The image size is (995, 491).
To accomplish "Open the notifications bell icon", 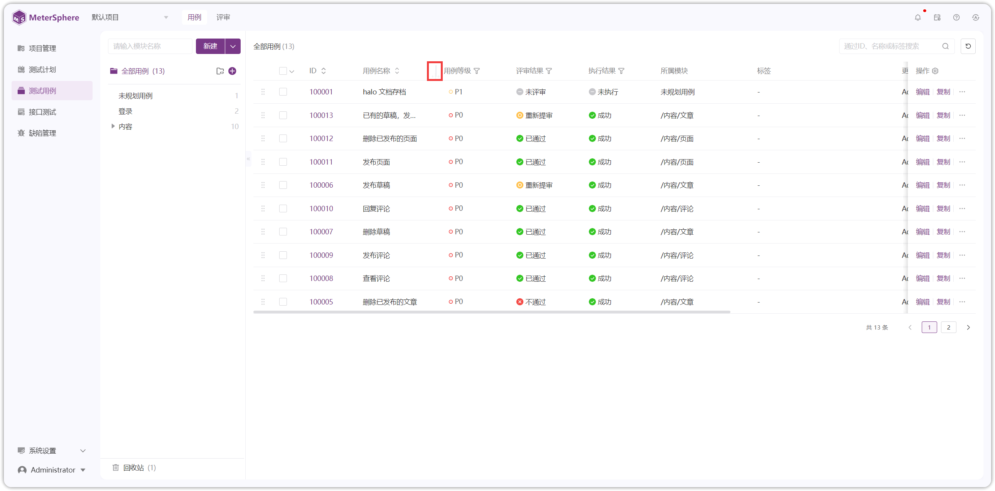I will click(918, 17).
